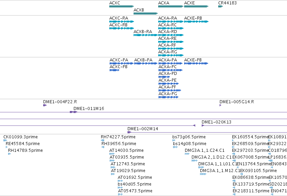Image resolution: width=287 pixels, height=196 pixels.
Task: Select the RE45584.5prime EST arrow
Action: (7, 147)
